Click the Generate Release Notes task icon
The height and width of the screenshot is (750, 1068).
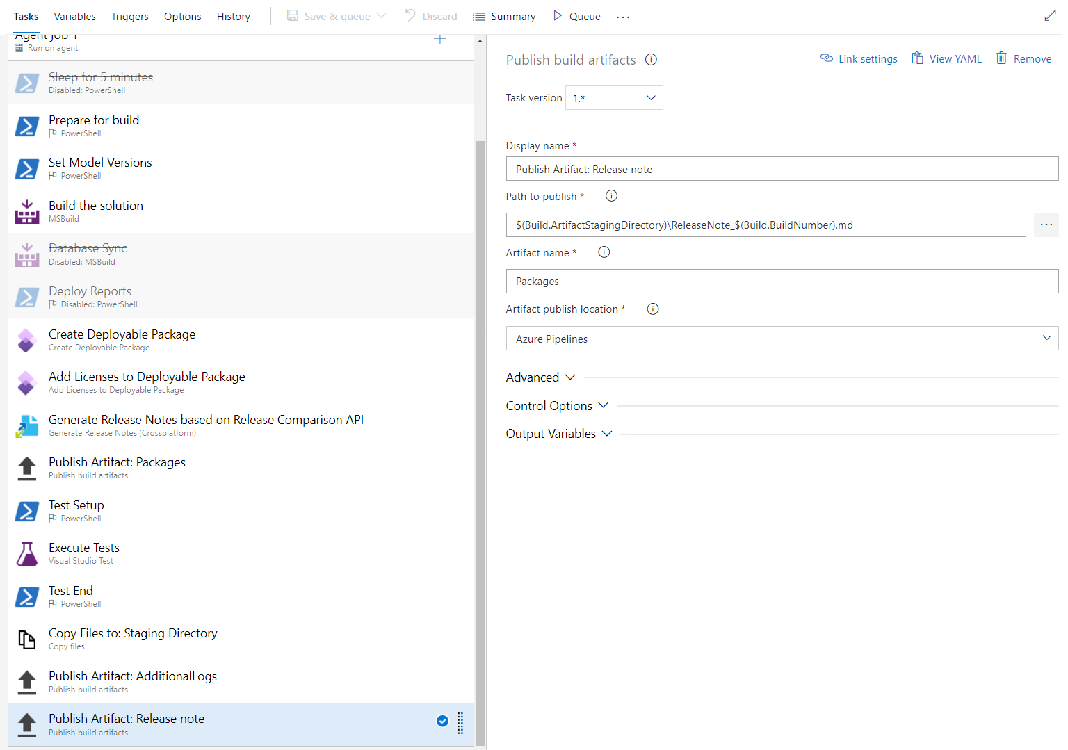pos(26,425)
